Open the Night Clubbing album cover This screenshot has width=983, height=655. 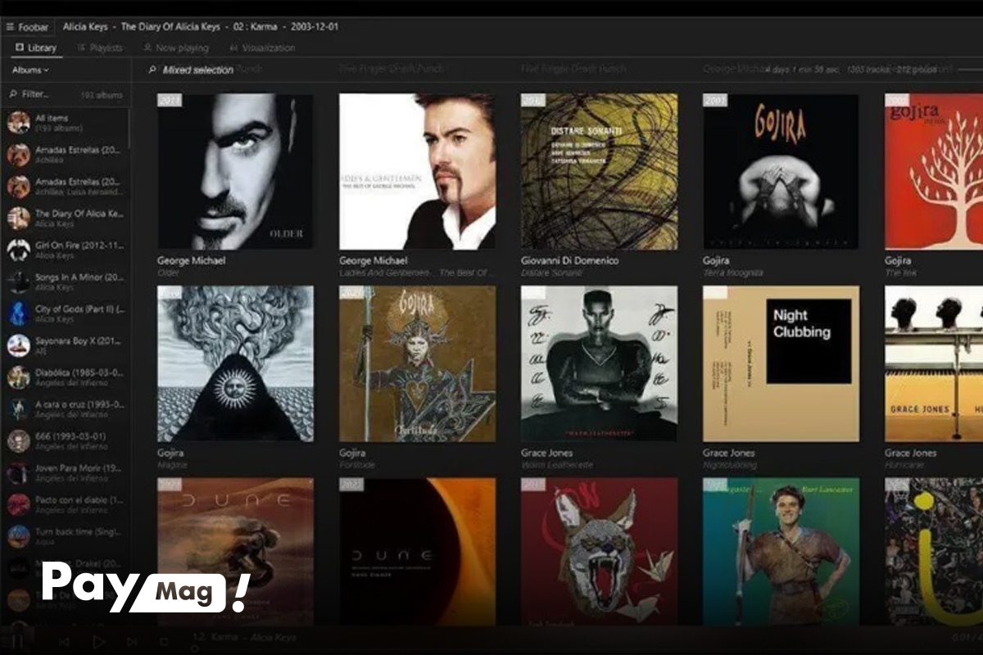click(x=781, y=364)
